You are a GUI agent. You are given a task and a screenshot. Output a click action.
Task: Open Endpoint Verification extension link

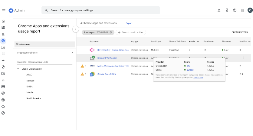click(107, 58)
